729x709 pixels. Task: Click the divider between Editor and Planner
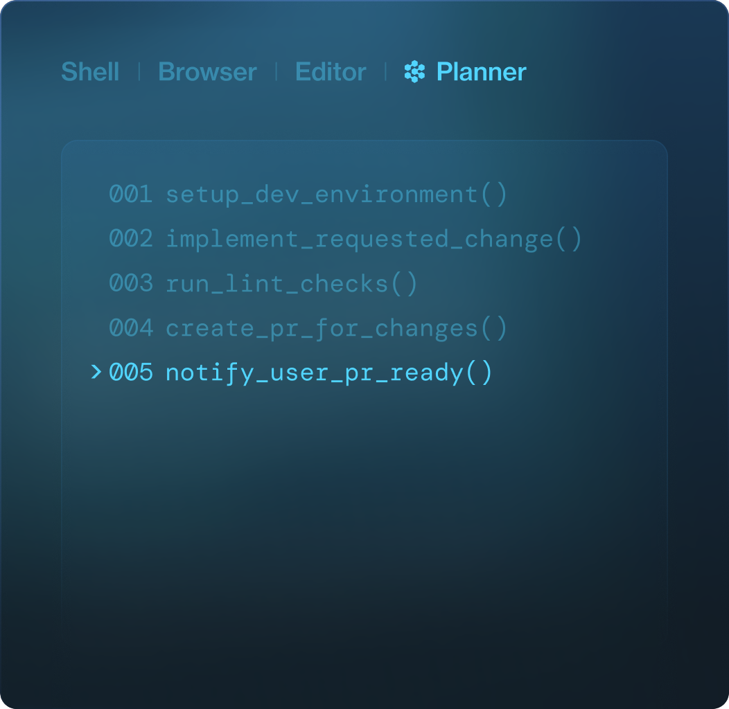tap(385, 72)
